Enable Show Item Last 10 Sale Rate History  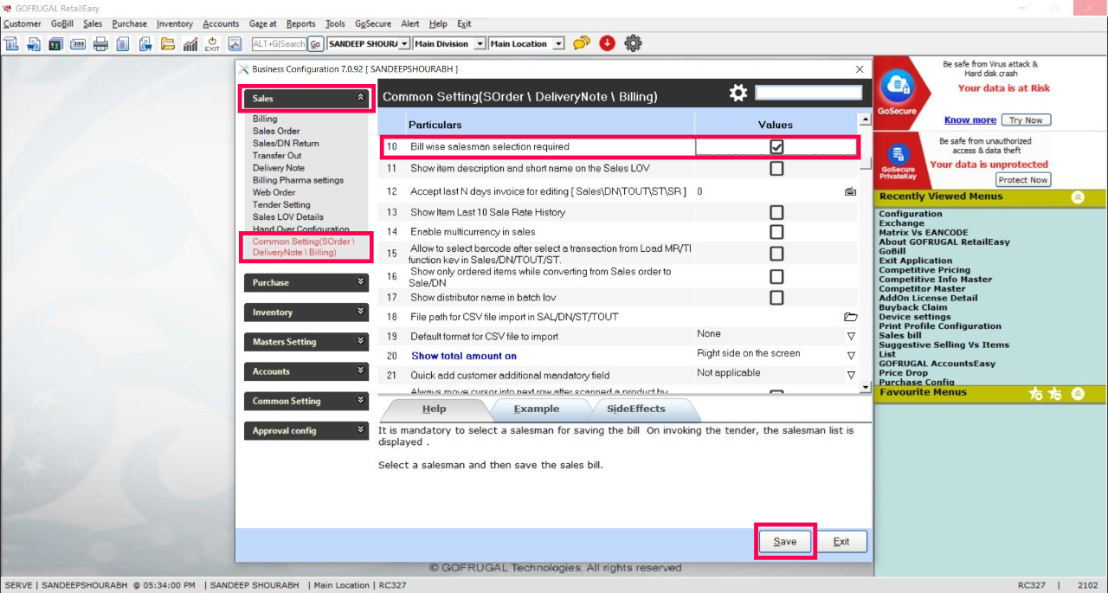click(x=776, y=212)
